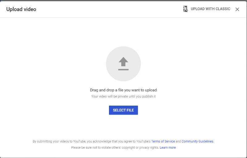The width and height of the screenshot is (247, 158).
Task: Close the Upload video dialog
Action: coord(237,9)
